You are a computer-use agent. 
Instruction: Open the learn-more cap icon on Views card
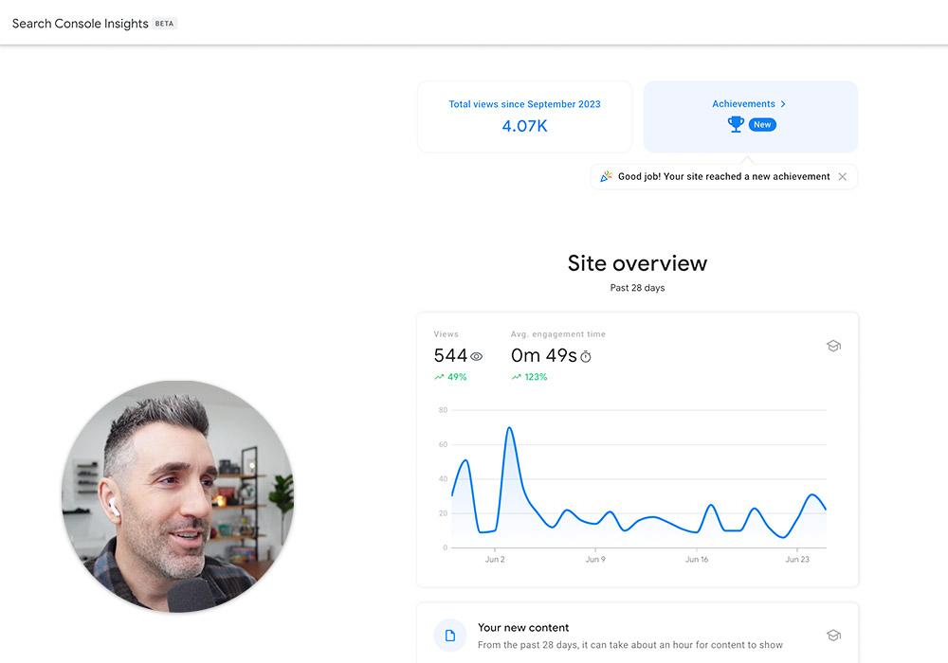tap(833, 346)
